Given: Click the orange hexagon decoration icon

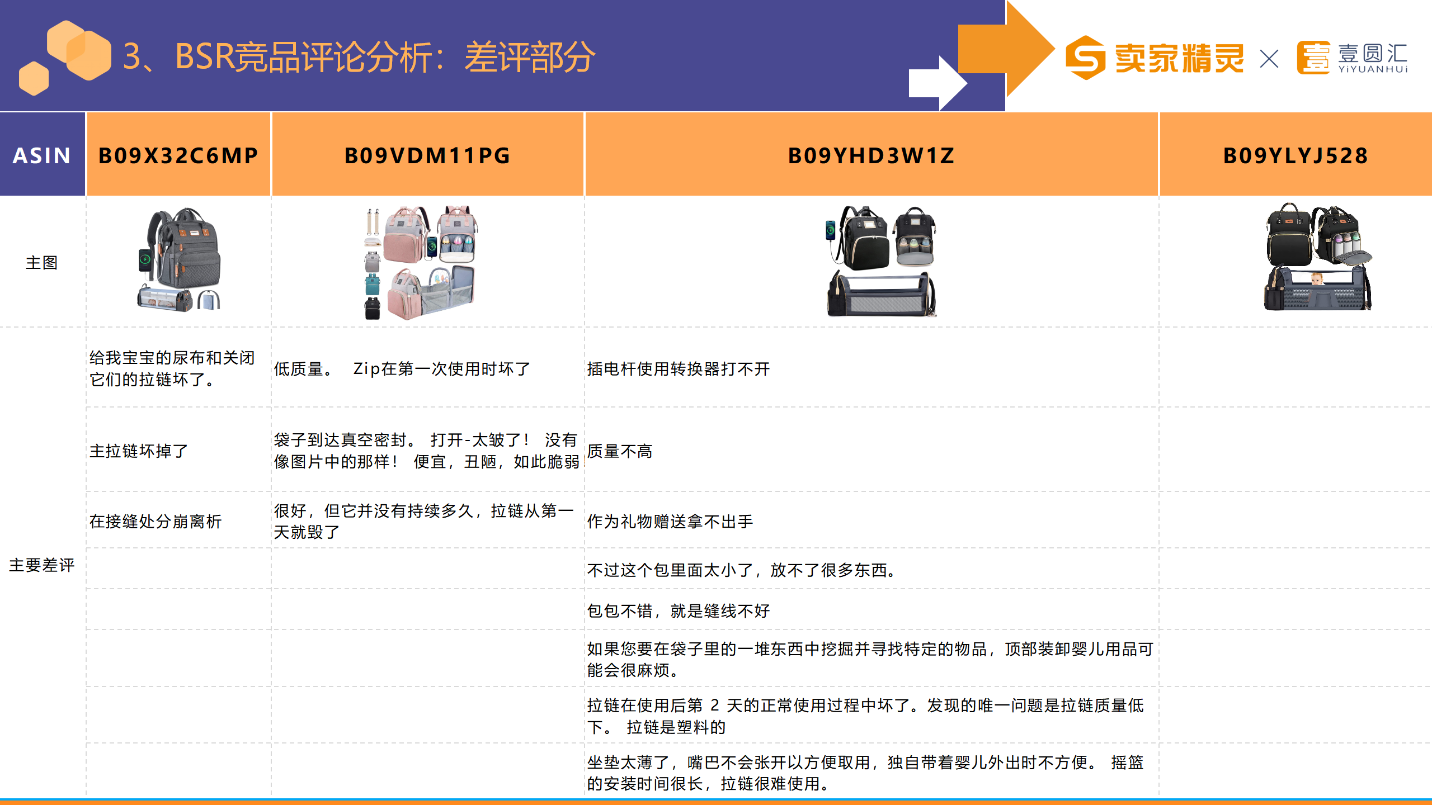Looking at the screenshot, I should (65, 57).
